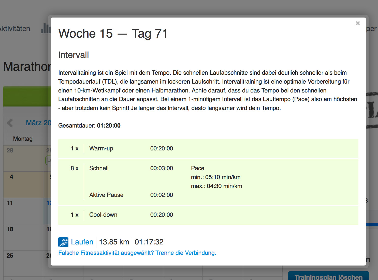Click the Trenne die Verbindung link
This screenshot has width=378, height=280.
pyautogui.click(x=137, y=253)
